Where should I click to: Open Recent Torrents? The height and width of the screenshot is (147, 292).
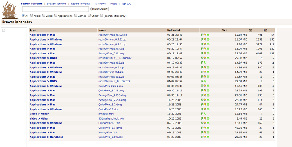tap(80, 4)
